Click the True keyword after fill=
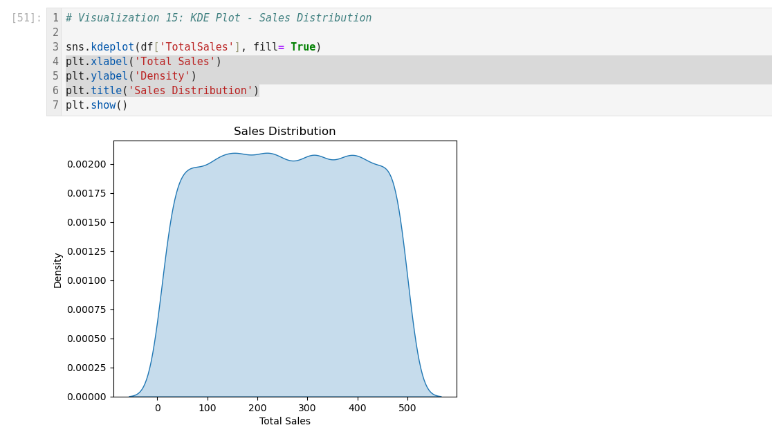772x432 pixels. tap(302, 47)
